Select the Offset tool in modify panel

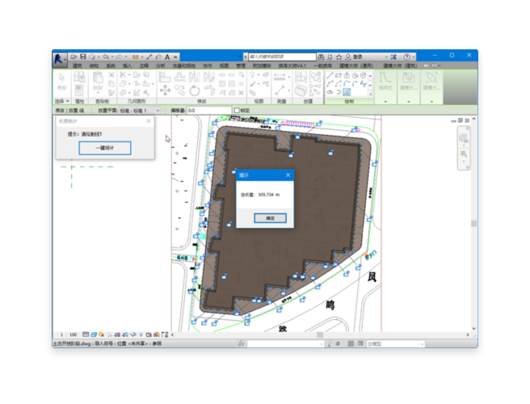(x=179, y=77)
